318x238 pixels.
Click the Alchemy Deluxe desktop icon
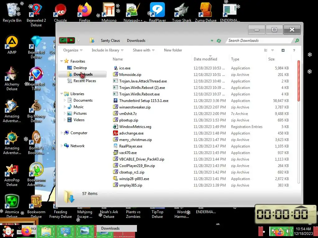coord(12,78)
